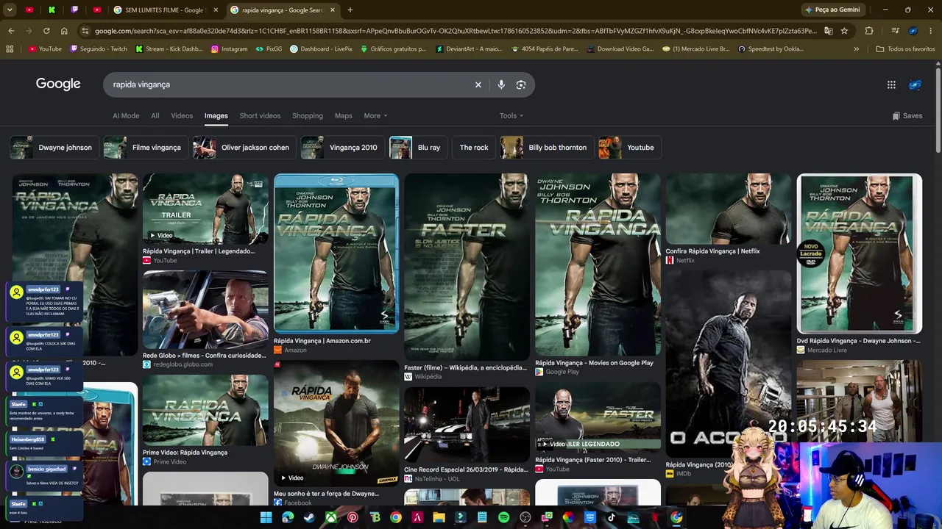This screenshot has width=942, height=529.
Task: Open the 'Todos os favoritos' bookmarks folder
Action: pos(905,49)
